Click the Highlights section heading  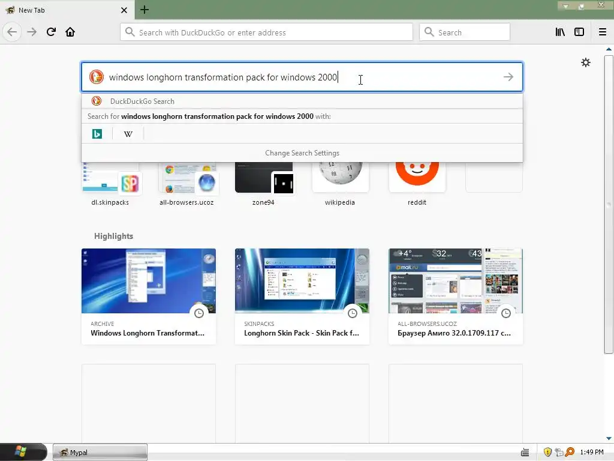(x=113, y=236)
